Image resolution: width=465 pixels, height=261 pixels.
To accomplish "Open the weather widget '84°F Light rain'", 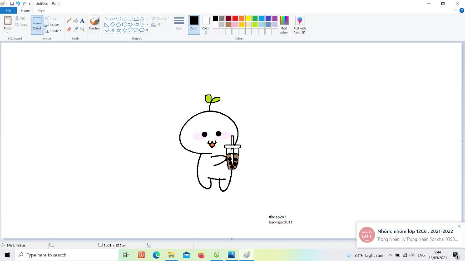I will 365,255.
